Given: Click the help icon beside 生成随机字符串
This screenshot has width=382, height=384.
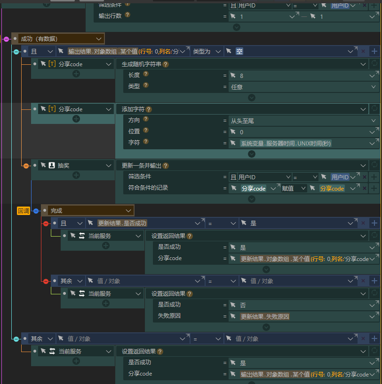Looking at the screenshot, I should (x=166, y=64).
